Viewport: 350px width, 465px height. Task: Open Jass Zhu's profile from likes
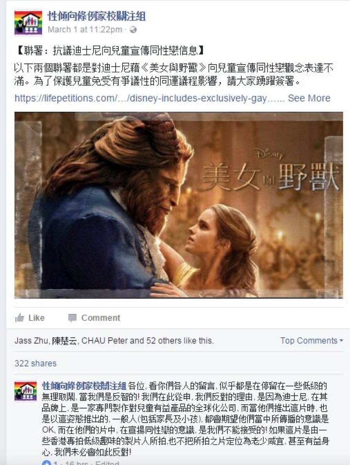[31, 340]
